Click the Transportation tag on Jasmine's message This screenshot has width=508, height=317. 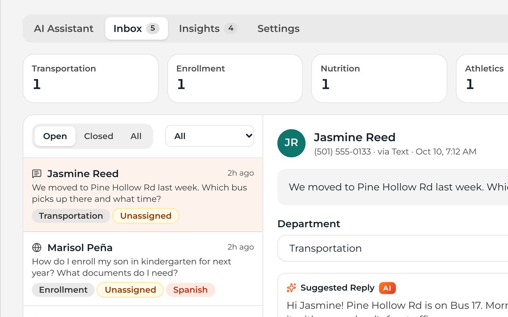71,216
